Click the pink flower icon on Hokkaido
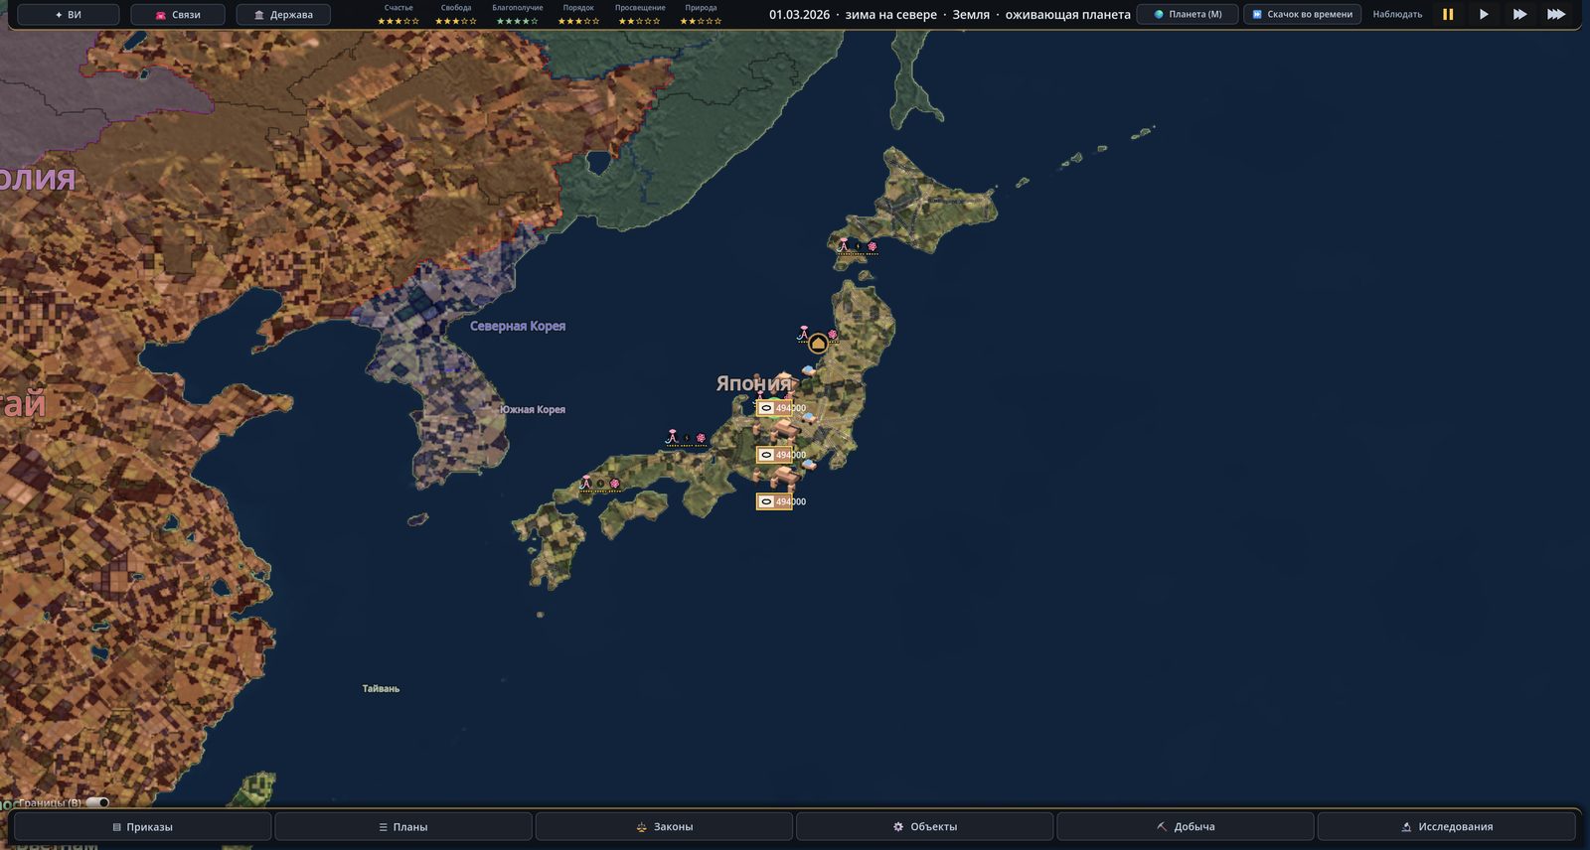1590x850 pixels. (873, 246)
